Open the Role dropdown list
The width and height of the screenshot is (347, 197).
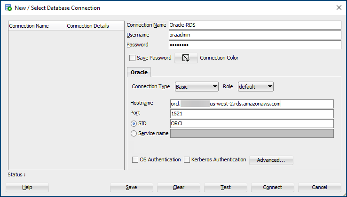click(255, 86)
